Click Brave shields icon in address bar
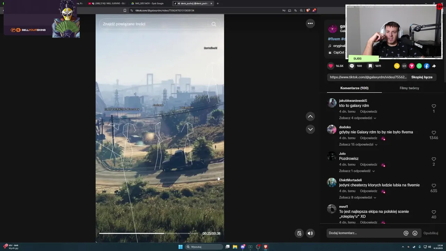This screenshot has width=446, height=251. pos(308,10)
